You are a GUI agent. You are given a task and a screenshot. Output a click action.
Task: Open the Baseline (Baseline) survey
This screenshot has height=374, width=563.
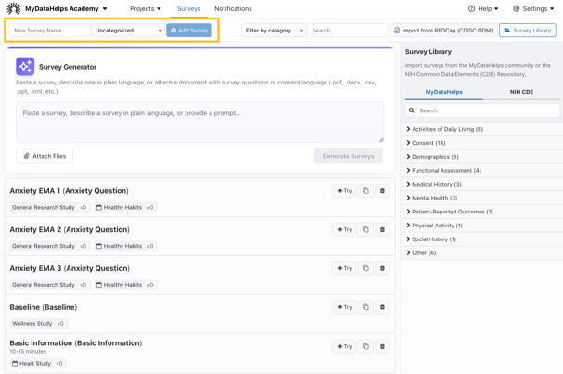(x=44, y=307)
